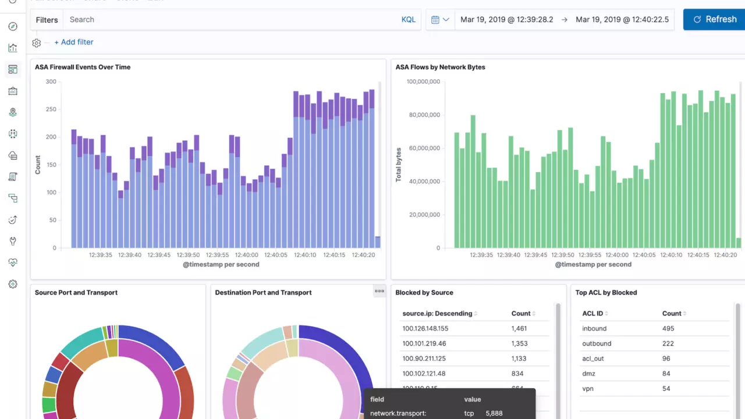Viewport: 745px width, 419px height.
Task: Toggle the KQL query language switch
Action: (x=408, y=20)
